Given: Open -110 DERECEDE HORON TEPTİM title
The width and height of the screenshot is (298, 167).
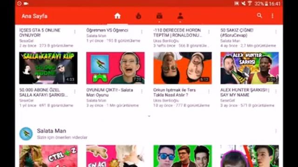Looking at the screenshot, I should (x=177, y=33).
